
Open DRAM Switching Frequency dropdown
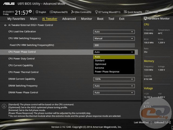[x=114, y=86]
